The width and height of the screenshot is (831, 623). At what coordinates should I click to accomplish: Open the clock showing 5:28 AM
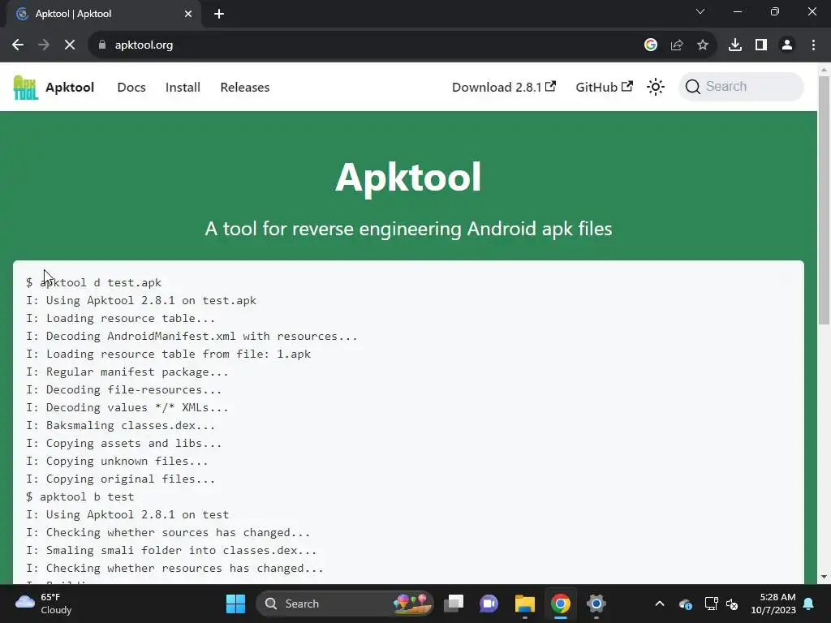tap(773, 604)
